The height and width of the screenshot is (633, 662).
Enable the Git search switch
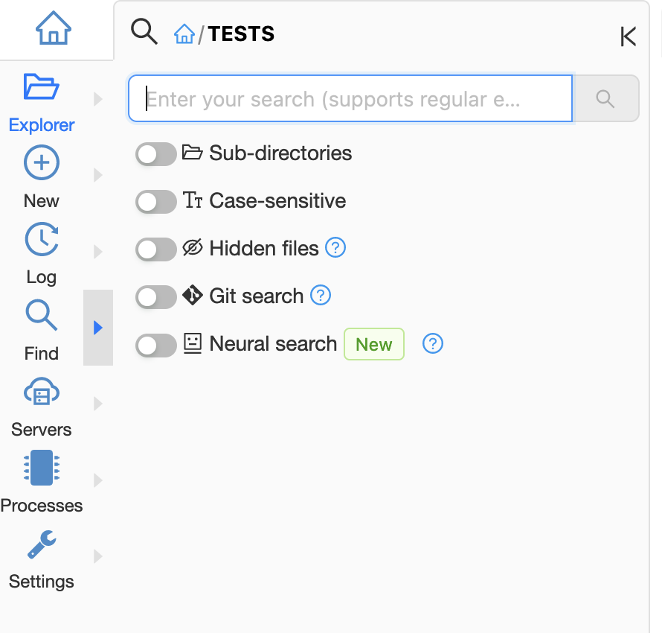[155, 296]
